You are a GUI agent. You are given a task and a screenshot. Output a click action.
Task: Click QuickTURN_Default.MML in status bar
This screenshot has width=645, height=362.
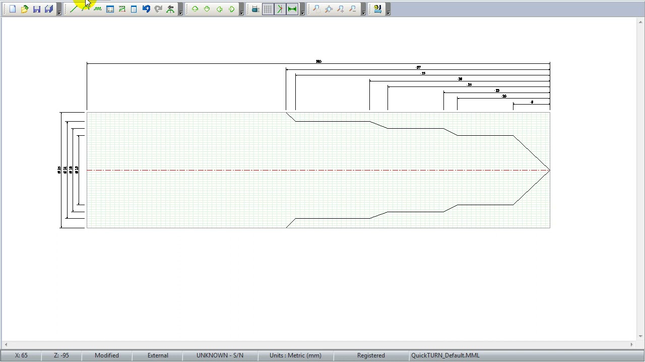tap(445, 355)
